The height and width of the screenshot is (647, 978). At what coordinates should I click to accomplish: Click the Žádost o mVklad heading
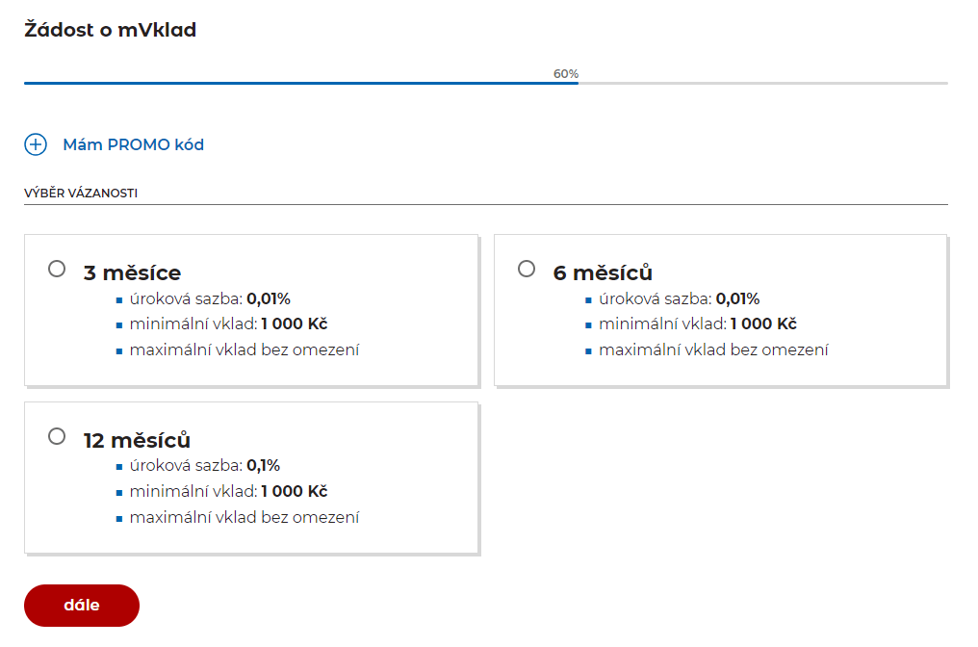pos(111,29)
